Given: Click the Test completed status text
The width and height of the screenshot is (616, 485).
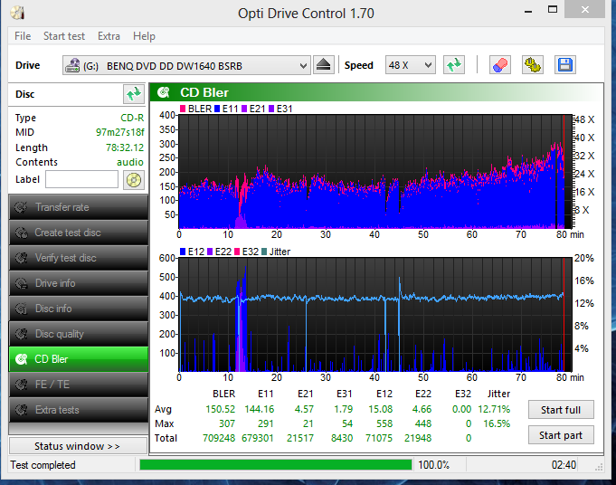Looking at the screenshot, I should (x=43, y=465).
